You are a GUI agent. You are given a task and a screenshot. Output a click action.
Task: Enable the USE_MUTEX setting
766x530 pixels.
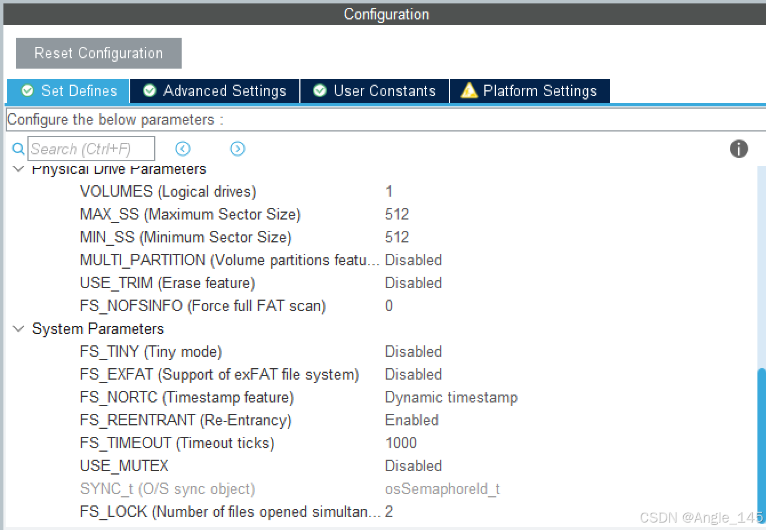414,465
